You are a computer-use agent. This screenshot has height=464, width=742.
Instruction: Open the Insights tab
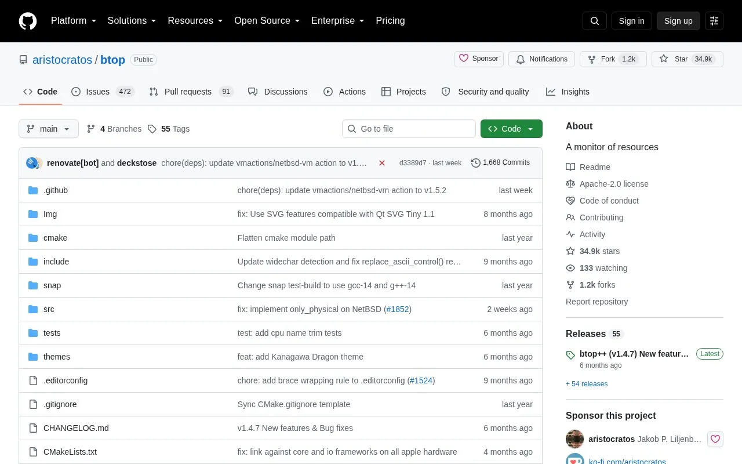point(568,92)
